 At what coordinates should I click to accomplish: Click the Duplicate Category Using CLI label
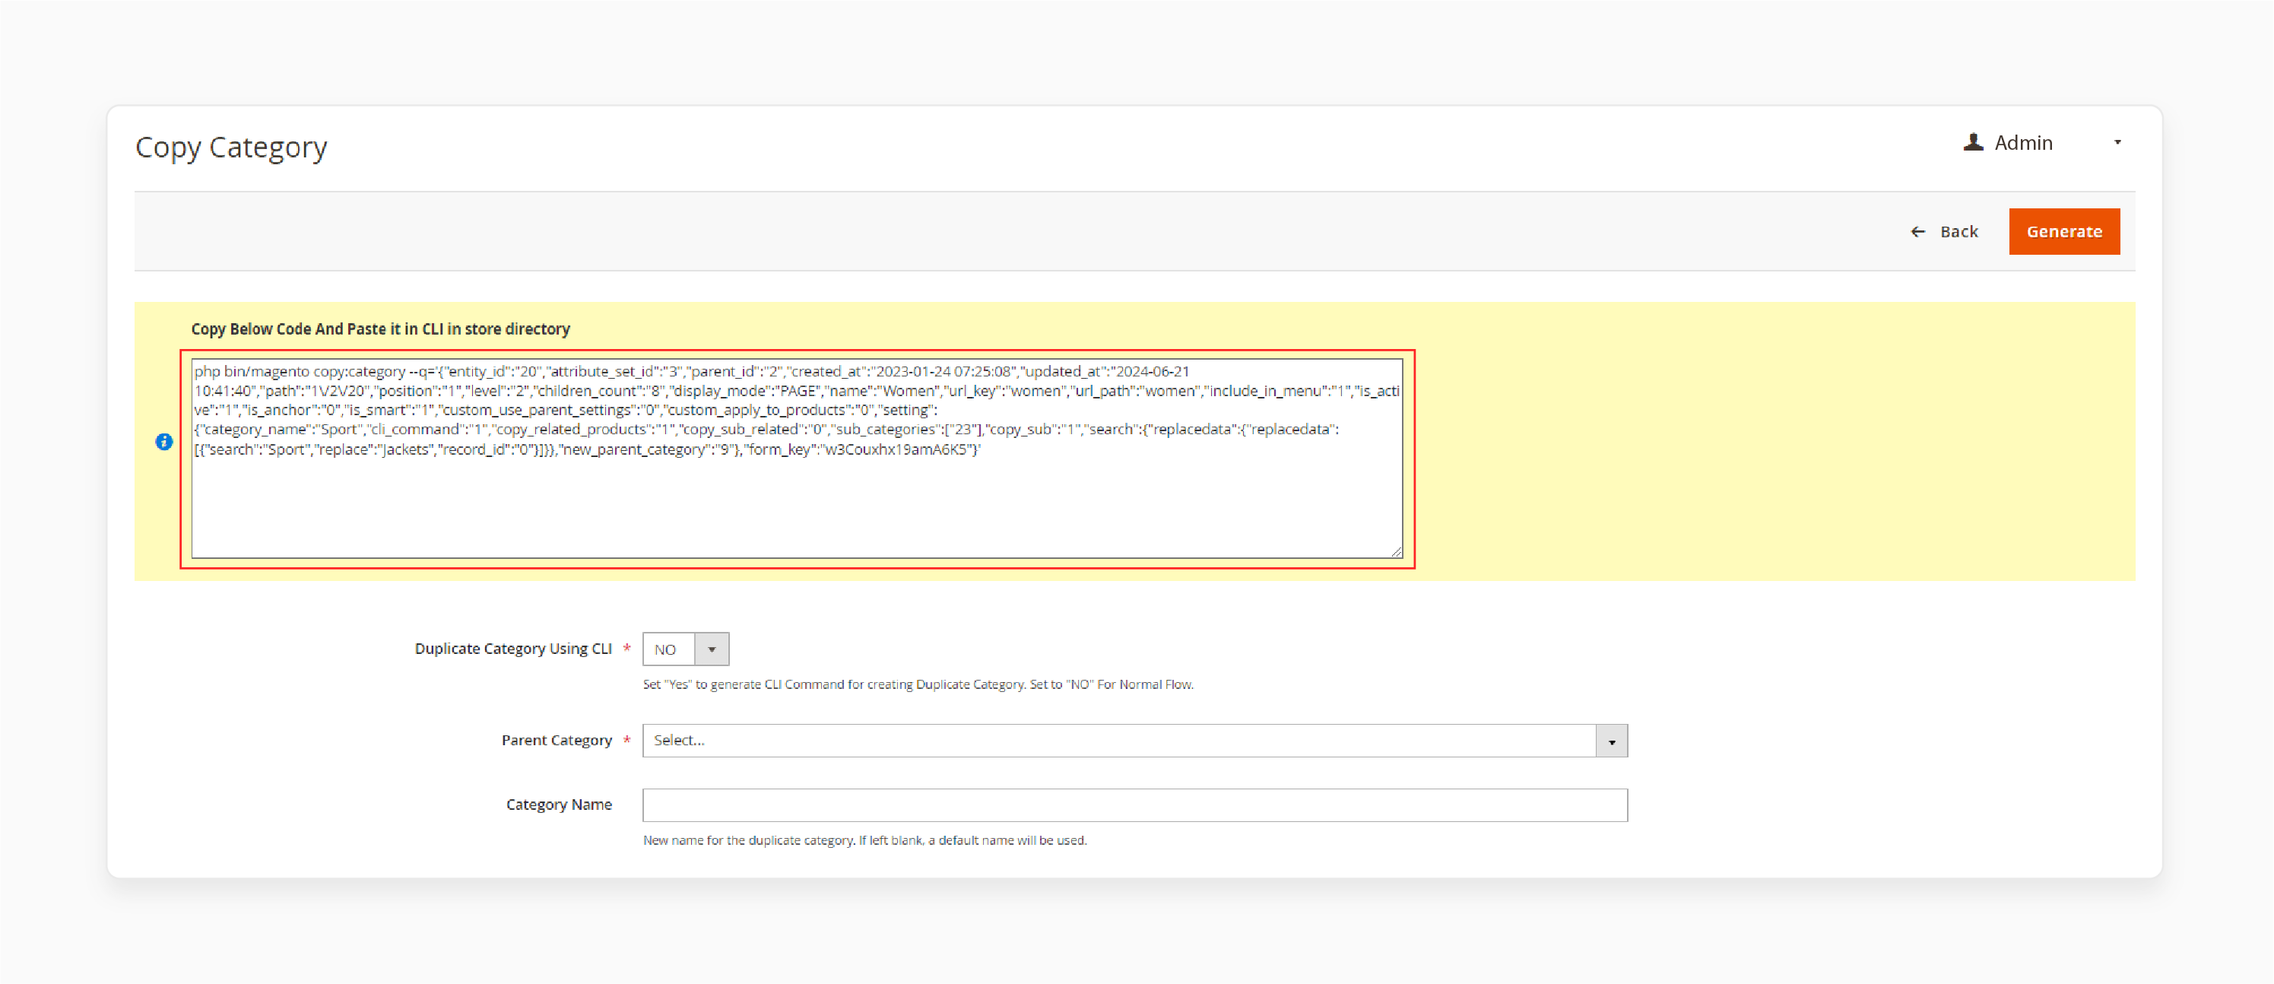(x=513, y=649)
